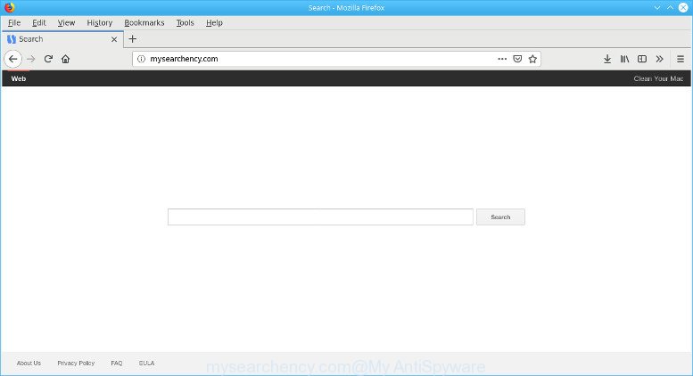Viewport: 693px width, 376px height.
Task: Save page to Pocket
Action: [x=517, y=59]
